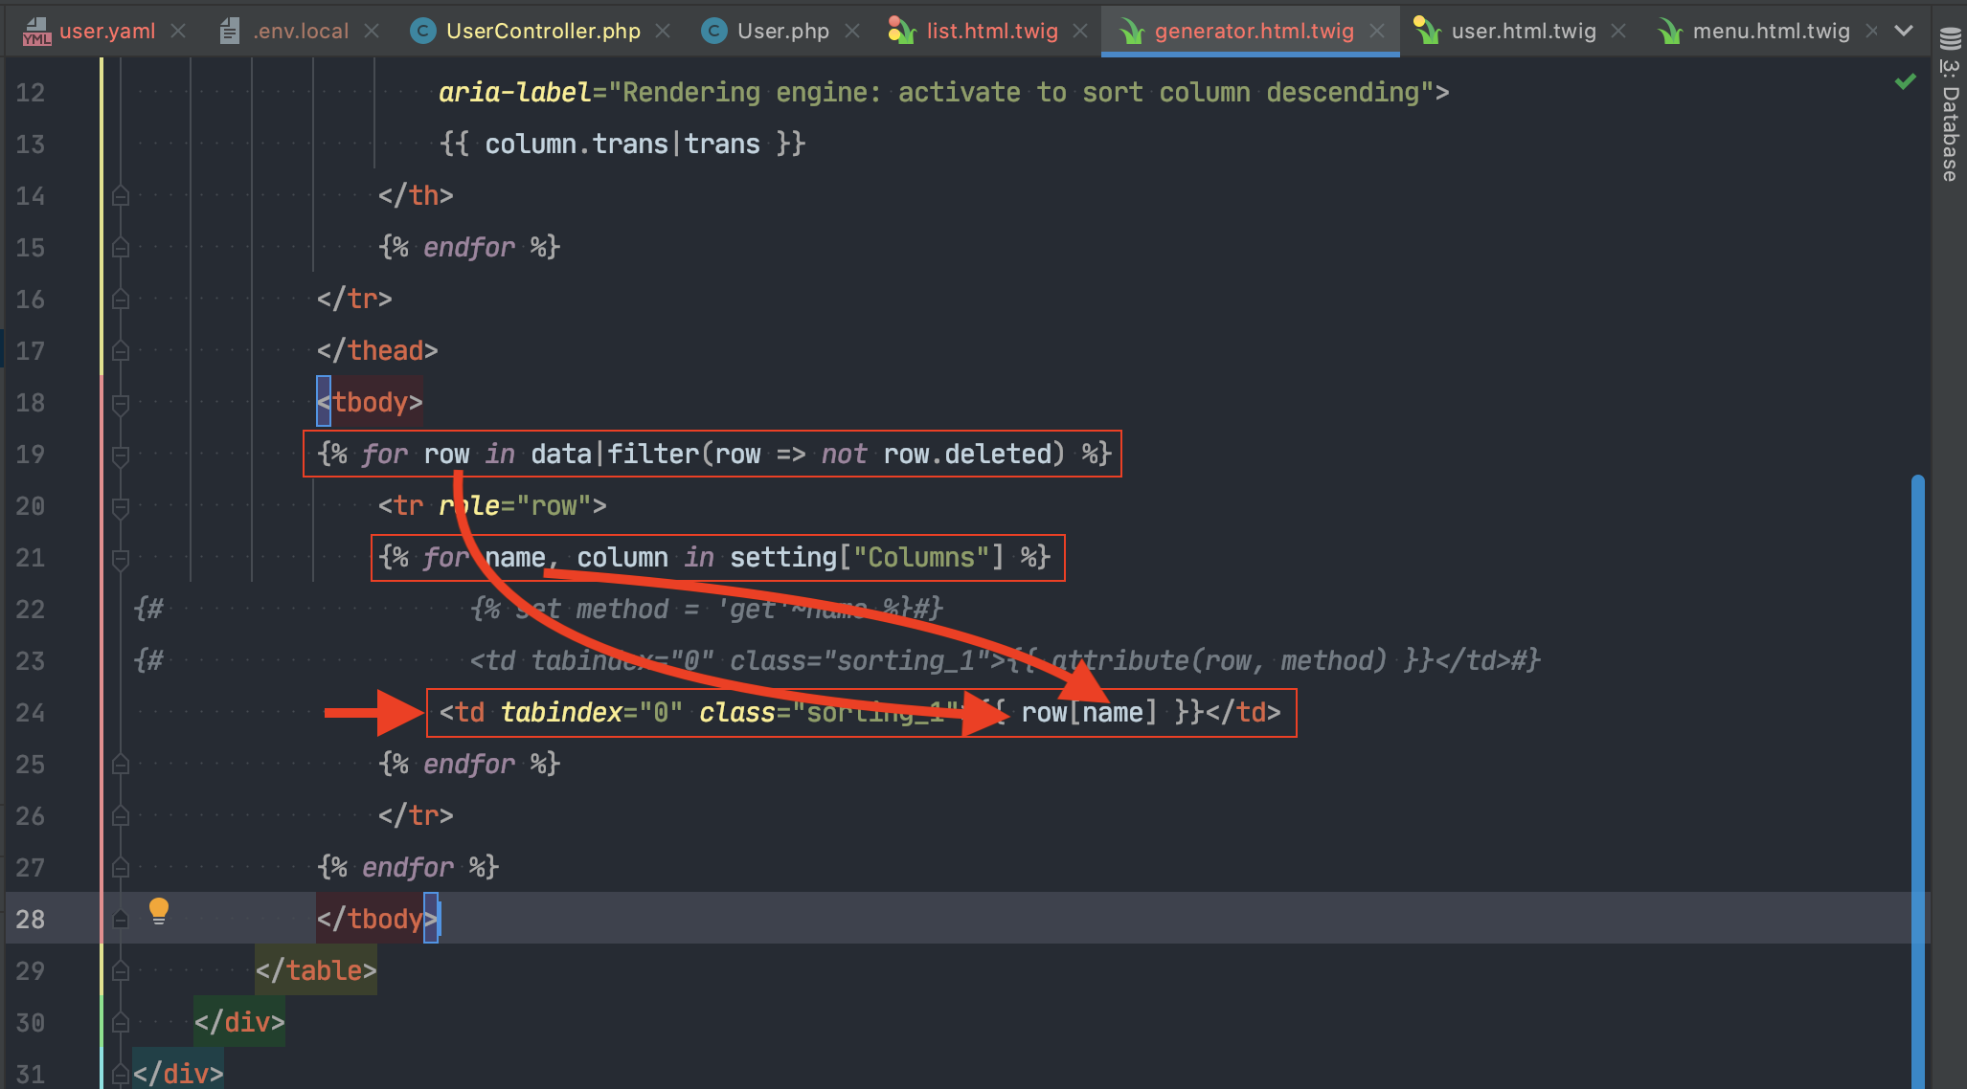Click the file icon on .env.local tab
This screenshot has width=1967, height=1089.
(x=229, y=32)
